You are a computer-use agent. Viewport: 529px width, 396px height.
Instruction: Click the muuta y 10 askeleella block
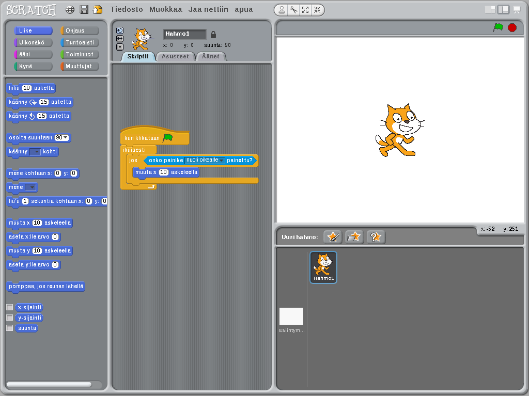tap(40, 251)
